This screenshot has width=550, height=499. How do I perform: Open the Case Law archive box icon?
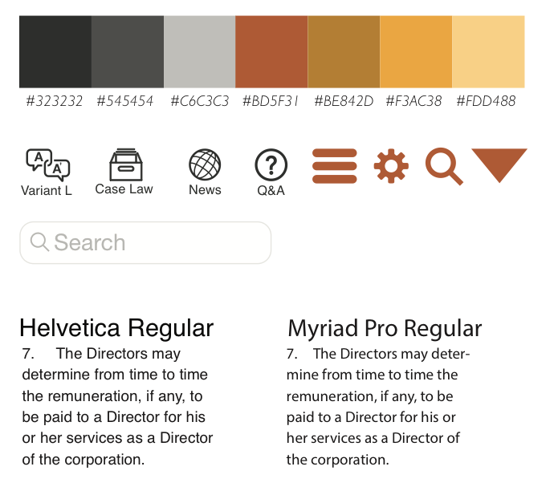(x=126, y=164)
